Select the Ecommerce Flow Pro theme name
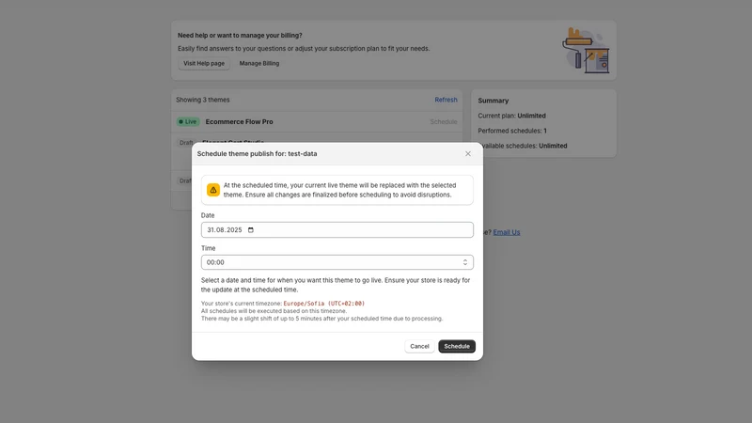Screen dimensions: 752x423 (239, 122)
